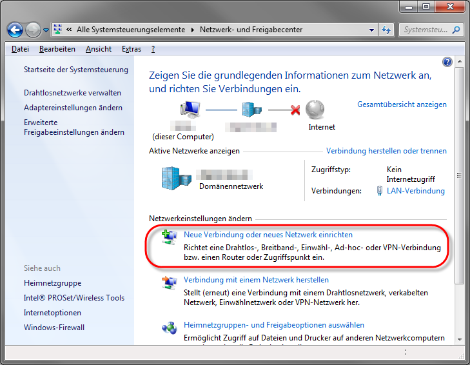
Task: Open the Ansicht menu
Action: [98, 49]
